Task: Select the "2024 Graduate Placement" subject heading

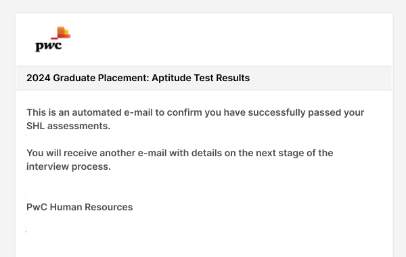Action: (138, 78)
